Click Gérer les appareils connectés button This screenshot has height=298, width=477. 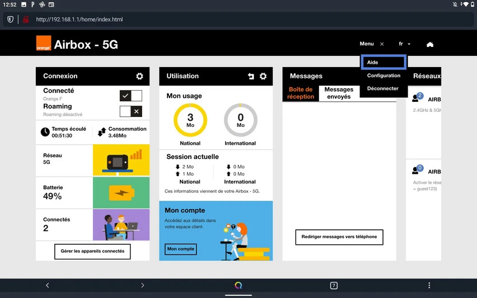point(92,251)
